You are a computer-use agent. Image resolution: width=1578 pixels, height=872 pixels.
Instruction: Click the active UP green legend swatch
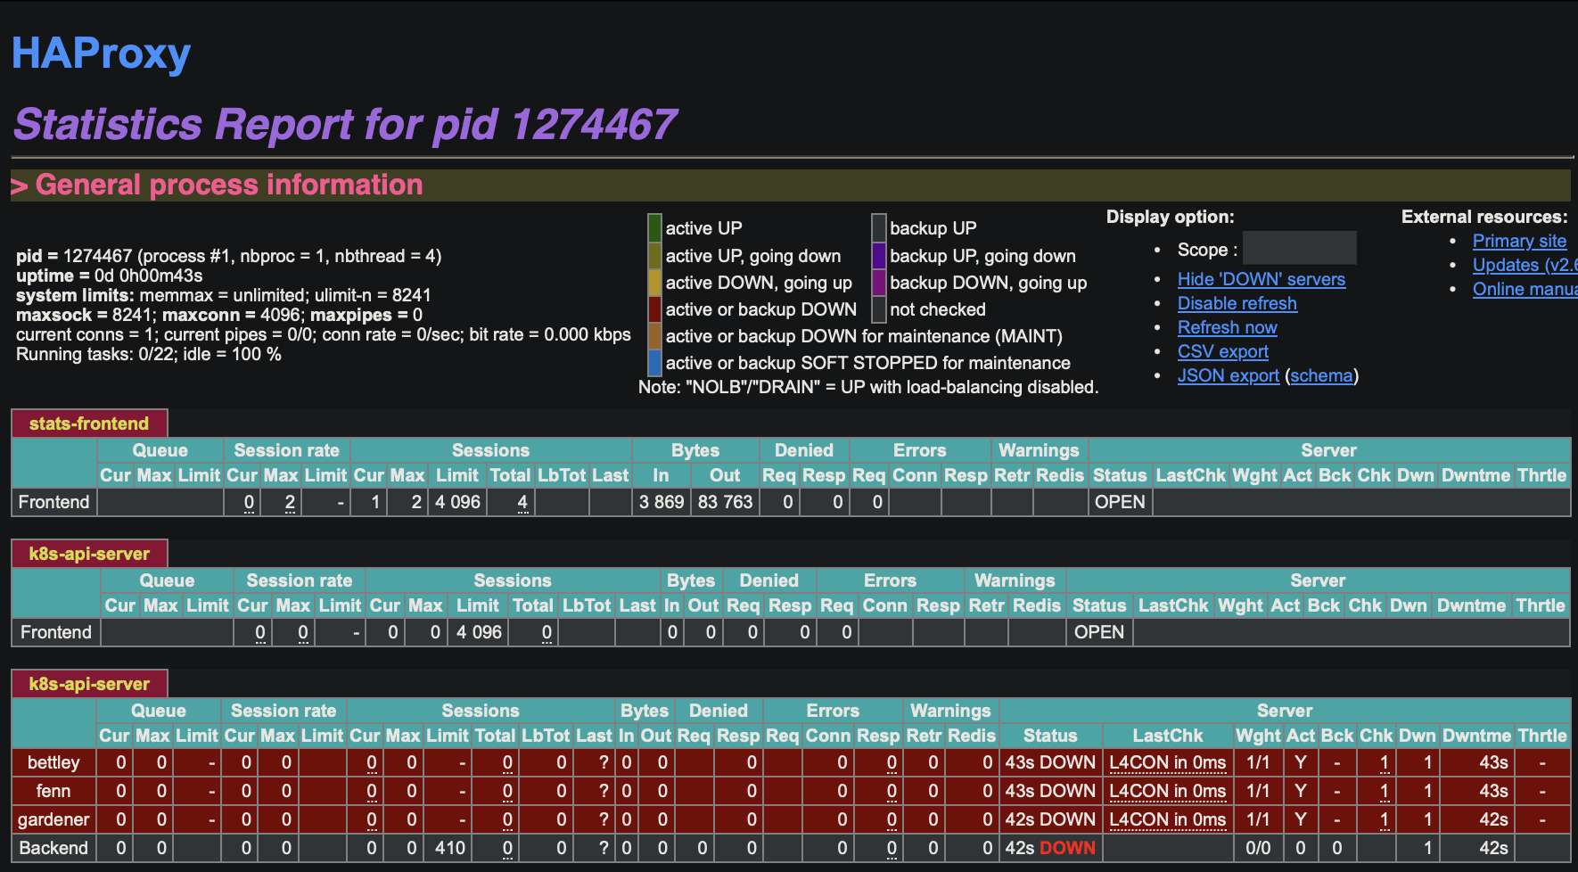point(654,228)
